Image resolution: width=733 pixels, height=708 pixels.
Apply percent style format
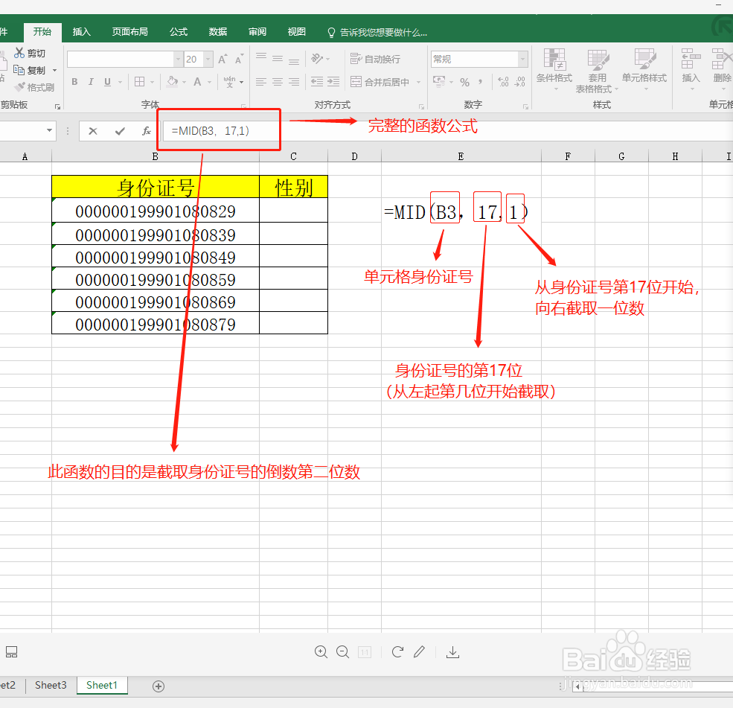(464, 83)
